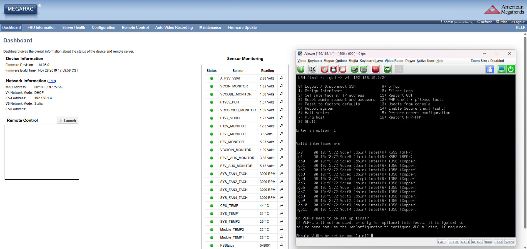Switch to the Server Health tab

73,28
